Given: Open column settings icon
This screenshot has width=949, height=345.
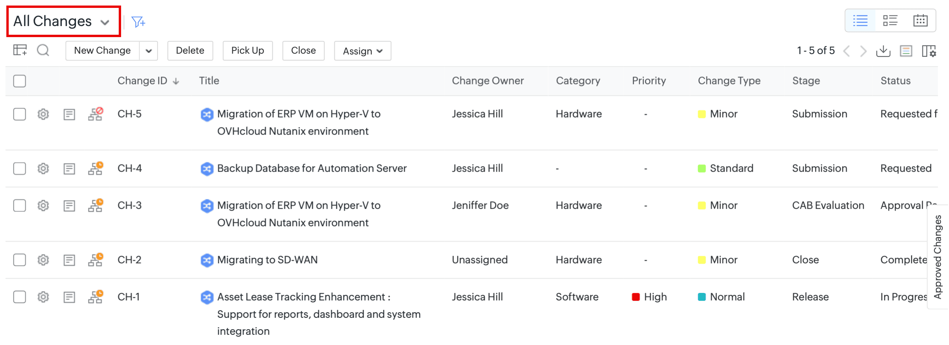Looking at the screenshot, I should click(x=928, y=51).
